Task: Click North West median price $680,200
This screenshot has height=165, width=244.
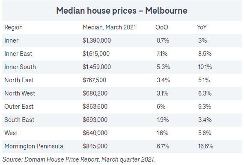Action: [x=95, y=93]
